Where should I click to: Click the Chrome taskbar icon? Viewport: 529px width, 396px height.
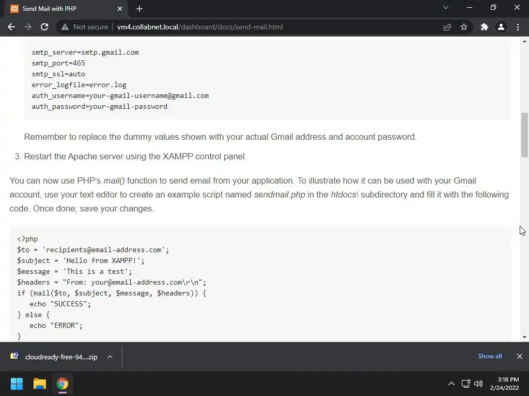click(x=63, y=384)
